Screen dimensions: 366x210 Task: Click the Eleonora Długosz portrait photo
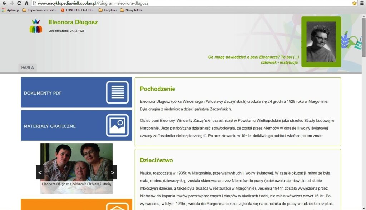pos(321,42)
